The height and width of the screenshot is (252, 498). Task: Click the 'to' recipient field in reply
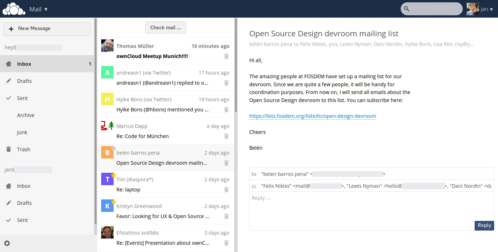[371, 174]
